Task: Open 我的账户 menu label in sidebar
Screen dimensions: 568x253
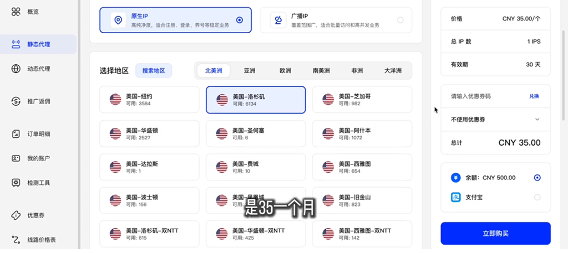Action: coord(39,158)
